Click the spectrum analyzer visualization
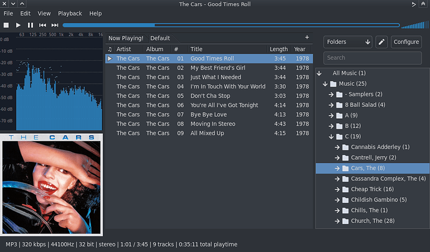The image size is (430, 252). pyautogui.click(x=51, y=82)
